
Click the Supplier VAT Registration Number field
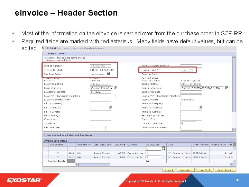pos(191,96)
